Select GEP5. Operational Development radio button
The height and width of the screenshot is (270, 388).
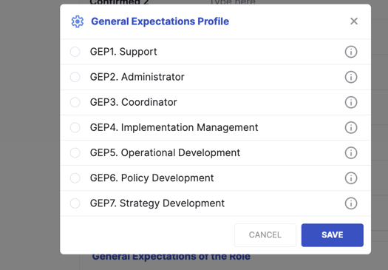75,153
